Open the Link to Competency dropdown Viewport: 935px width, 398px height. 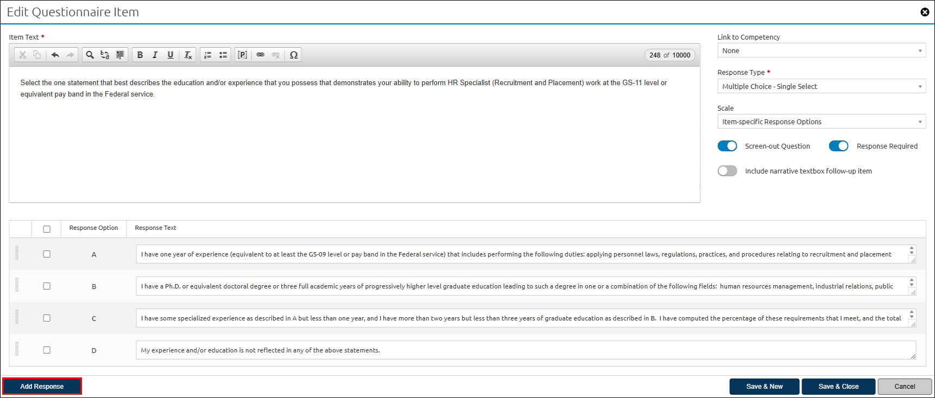pos(822,50)
